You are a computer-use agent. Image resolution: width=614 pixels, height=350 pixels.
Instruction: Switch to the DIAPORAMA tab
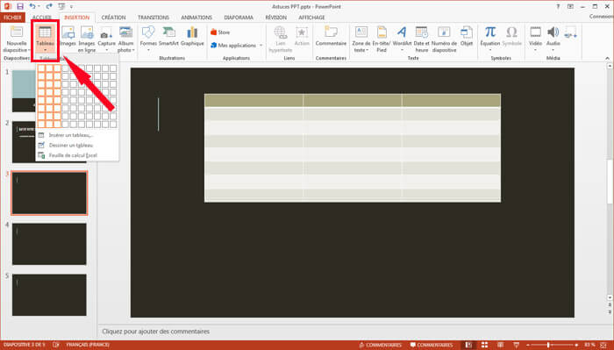238,18
